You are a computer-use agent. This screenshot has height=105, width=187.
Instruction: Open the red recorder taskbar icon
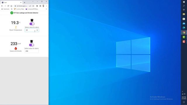184,41
